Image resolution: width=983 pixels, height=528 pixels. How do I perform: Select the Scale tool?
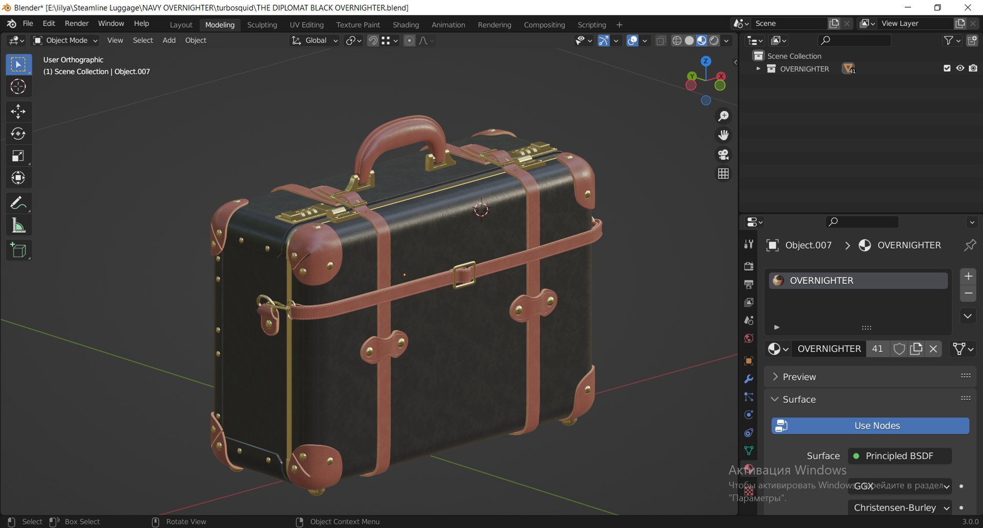18,156
